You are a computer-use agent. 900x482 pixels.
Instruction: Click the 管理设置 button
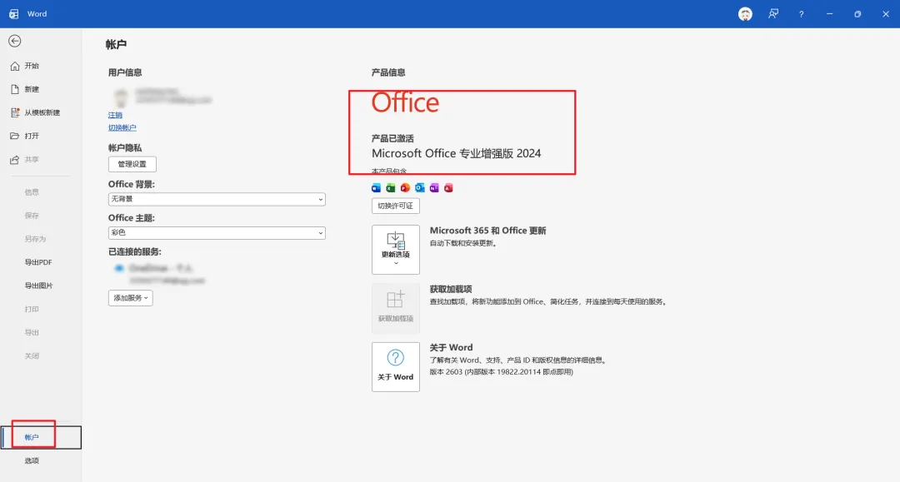pyautogui.click(x=132, y=164)
